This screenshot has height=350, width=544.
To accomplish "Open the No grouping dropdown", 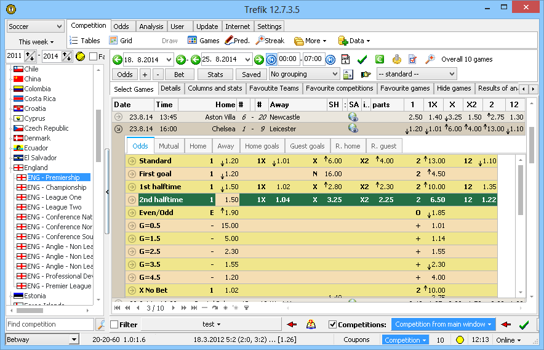I will click(x=305, y=74).
